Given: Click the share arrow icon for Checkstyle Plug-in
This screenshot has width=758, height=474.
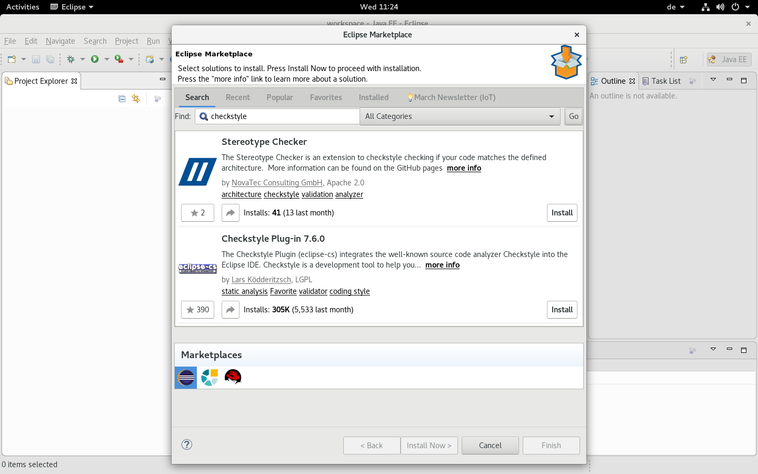Looking at the screenshot, I should [230, 310].
